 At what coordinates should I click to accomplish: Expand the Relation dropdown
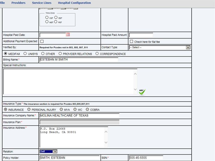pyautogui.click(x=48, y=151)
